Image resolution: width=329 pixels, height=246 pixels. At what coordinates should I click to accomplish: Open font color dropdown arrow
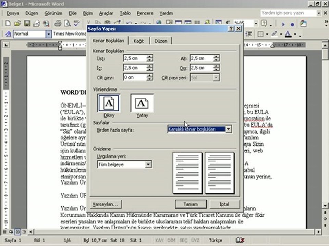(295, 34)
